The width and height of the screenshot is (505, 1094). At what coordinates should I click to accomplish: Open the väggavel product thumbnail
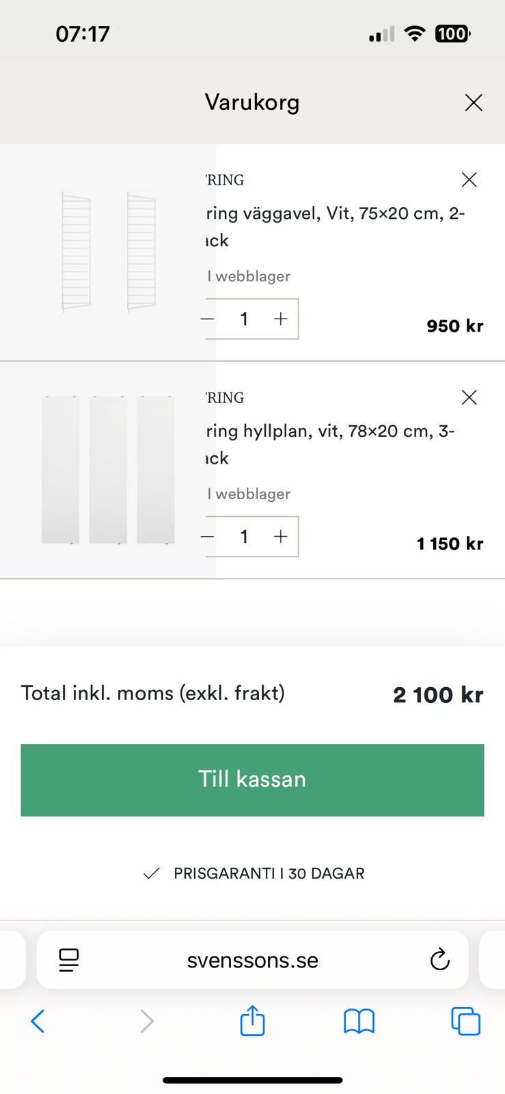coord(108,252)
